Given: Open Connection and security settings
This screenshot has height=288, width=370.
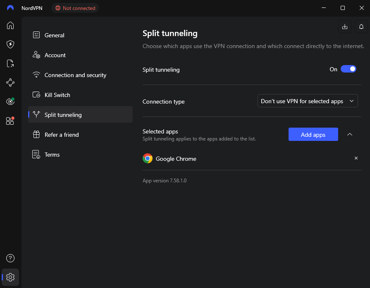Looking at the screenshot, I should (x=80, y=75).
